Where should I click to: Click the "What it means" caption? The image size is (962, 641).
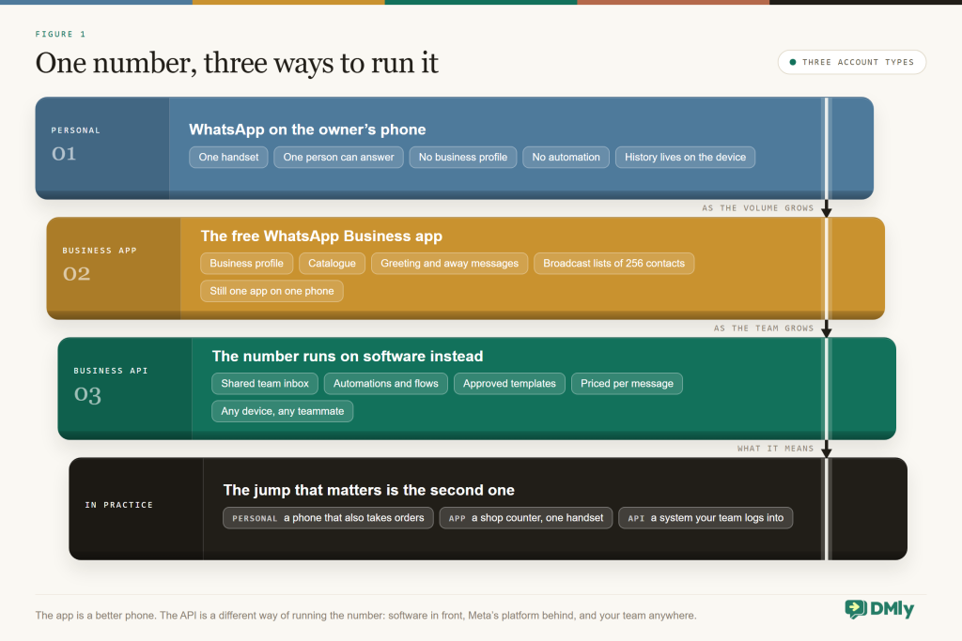[x=775, y=449]
